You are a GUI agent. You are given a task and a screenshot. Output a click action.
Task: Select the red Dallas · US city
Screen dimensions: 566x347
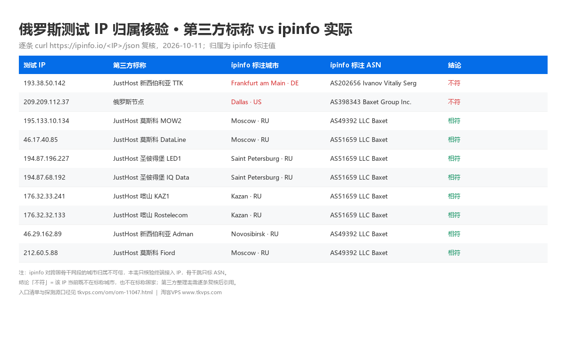point(246,102)
